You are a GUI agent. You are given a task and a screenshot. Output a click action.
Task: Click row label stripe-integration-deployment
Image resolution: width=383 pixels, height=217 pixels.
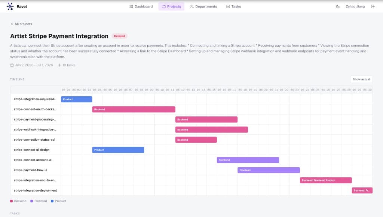[36, 190]
